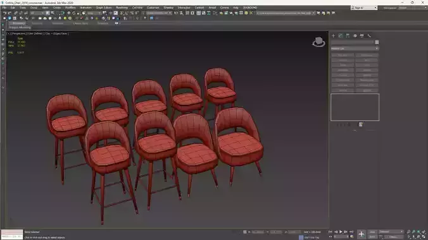
Task: Open the Rendered Frame Window icon
Action: click(x=226, y=13)
